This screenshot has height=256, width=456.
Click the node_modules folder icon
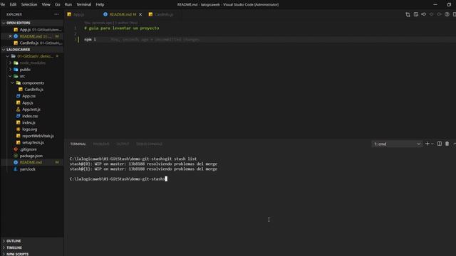(16, 63)
